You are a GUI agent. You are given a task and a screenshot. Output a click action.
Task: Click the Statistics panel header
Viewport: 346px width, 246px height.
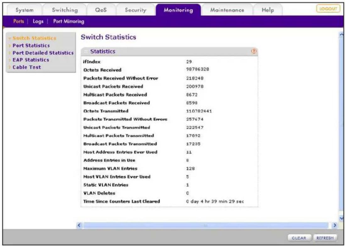tap(169, 51)
